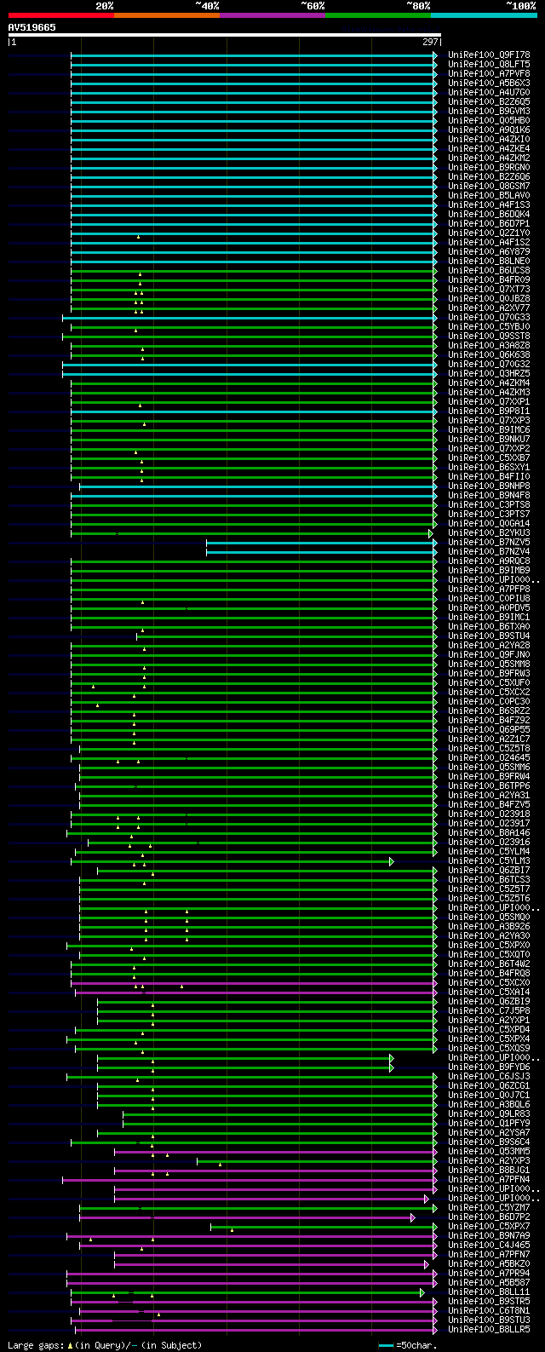Select hit UniRef100_Q3HRZ5
Viewport: 545px width, 1352px height.
489,373
